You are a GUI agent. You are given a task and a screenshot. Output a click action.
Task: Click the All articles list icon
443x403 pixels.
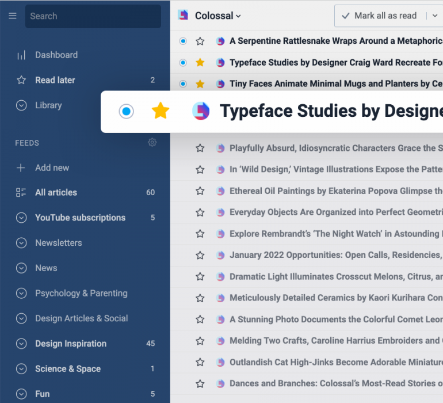(x=21, y=193)
